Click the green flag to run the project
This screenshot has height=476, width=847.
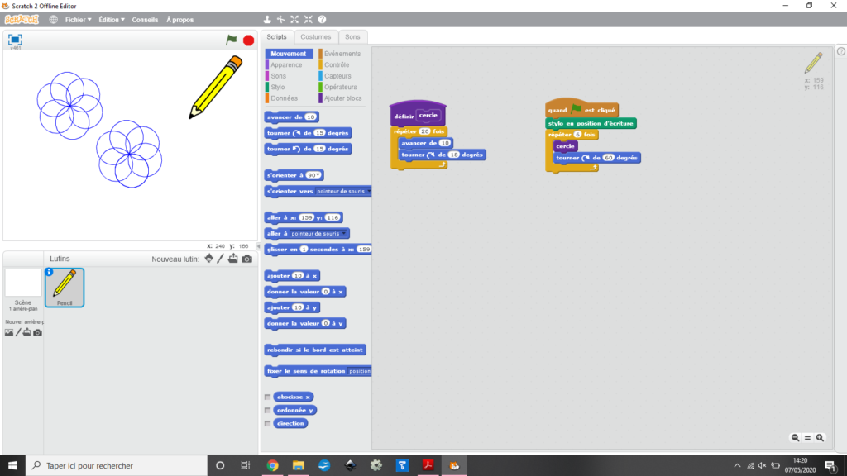[x=232, y=40]
